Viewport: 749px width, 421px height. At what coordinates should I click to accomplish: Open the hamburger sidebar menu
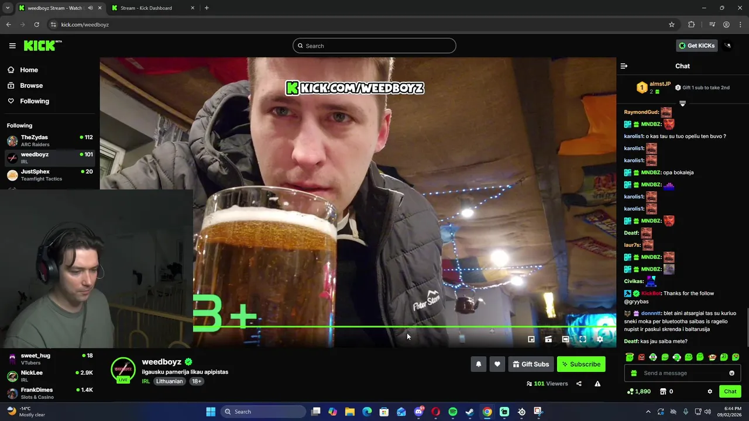12,46
